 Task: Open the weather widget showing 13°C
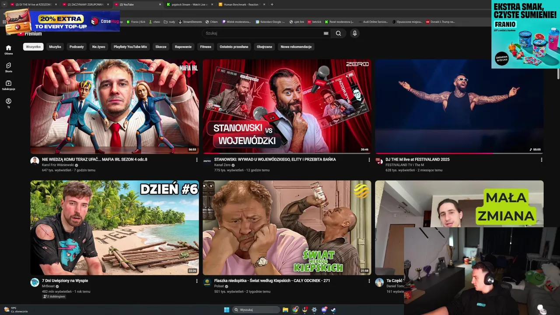[16, 310]
